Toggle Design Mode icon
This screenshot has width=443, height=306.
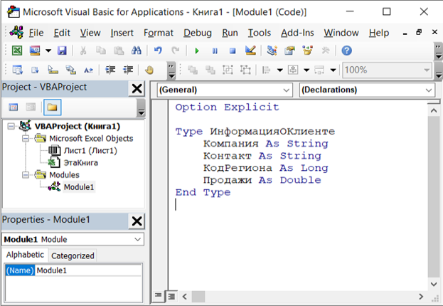(x=250, y=51)
